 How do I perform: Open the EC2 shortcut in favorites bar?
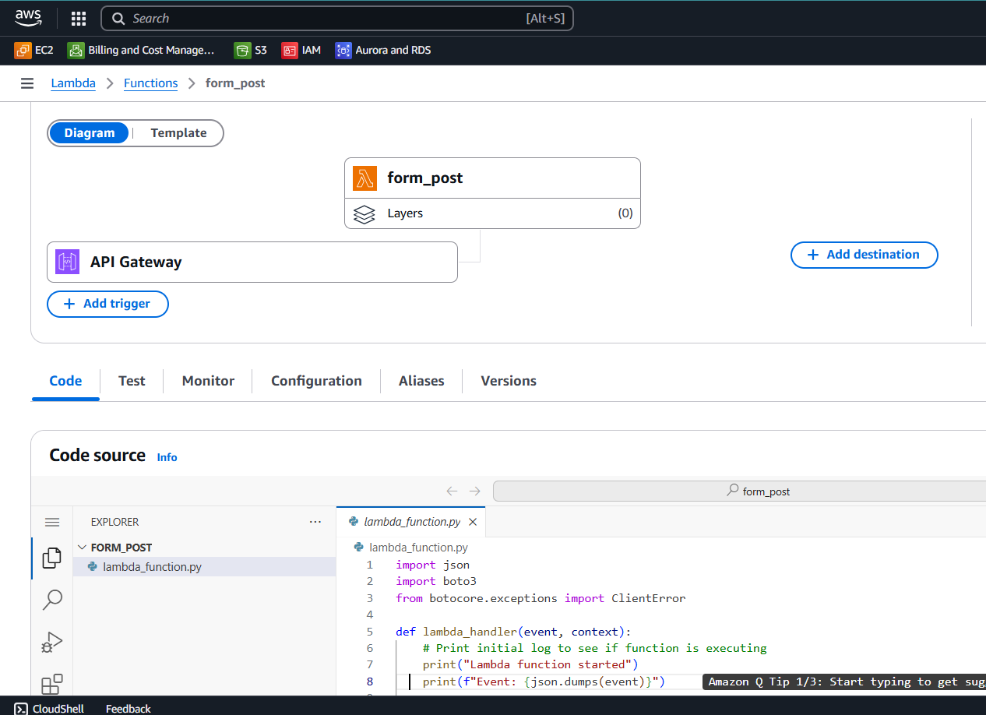tap(33, 50)
